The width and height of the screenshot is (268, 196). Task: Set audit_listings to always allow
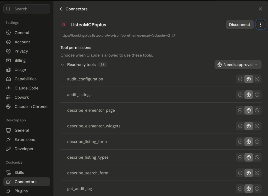[x=240, y=95]
